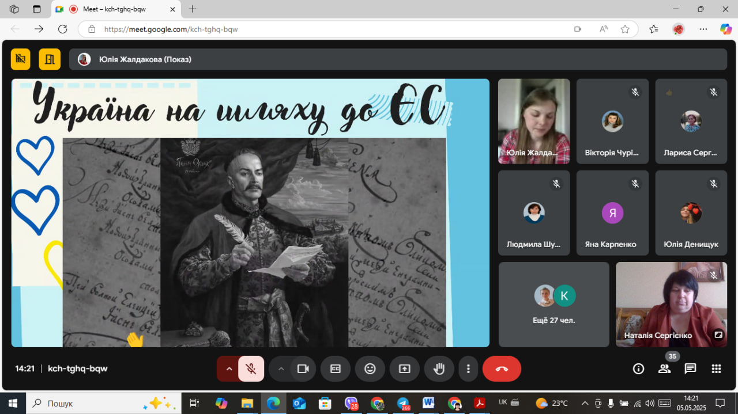Open Word from the taskbar
Screen dimensions: 738x414
[x=428, y=403]
